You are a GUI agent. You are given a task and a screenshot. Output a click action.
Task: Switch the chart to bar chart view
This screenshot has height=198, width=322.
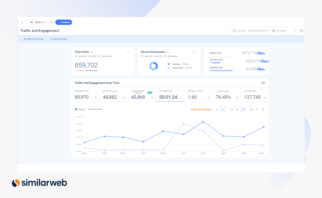[x=217, y=109]
